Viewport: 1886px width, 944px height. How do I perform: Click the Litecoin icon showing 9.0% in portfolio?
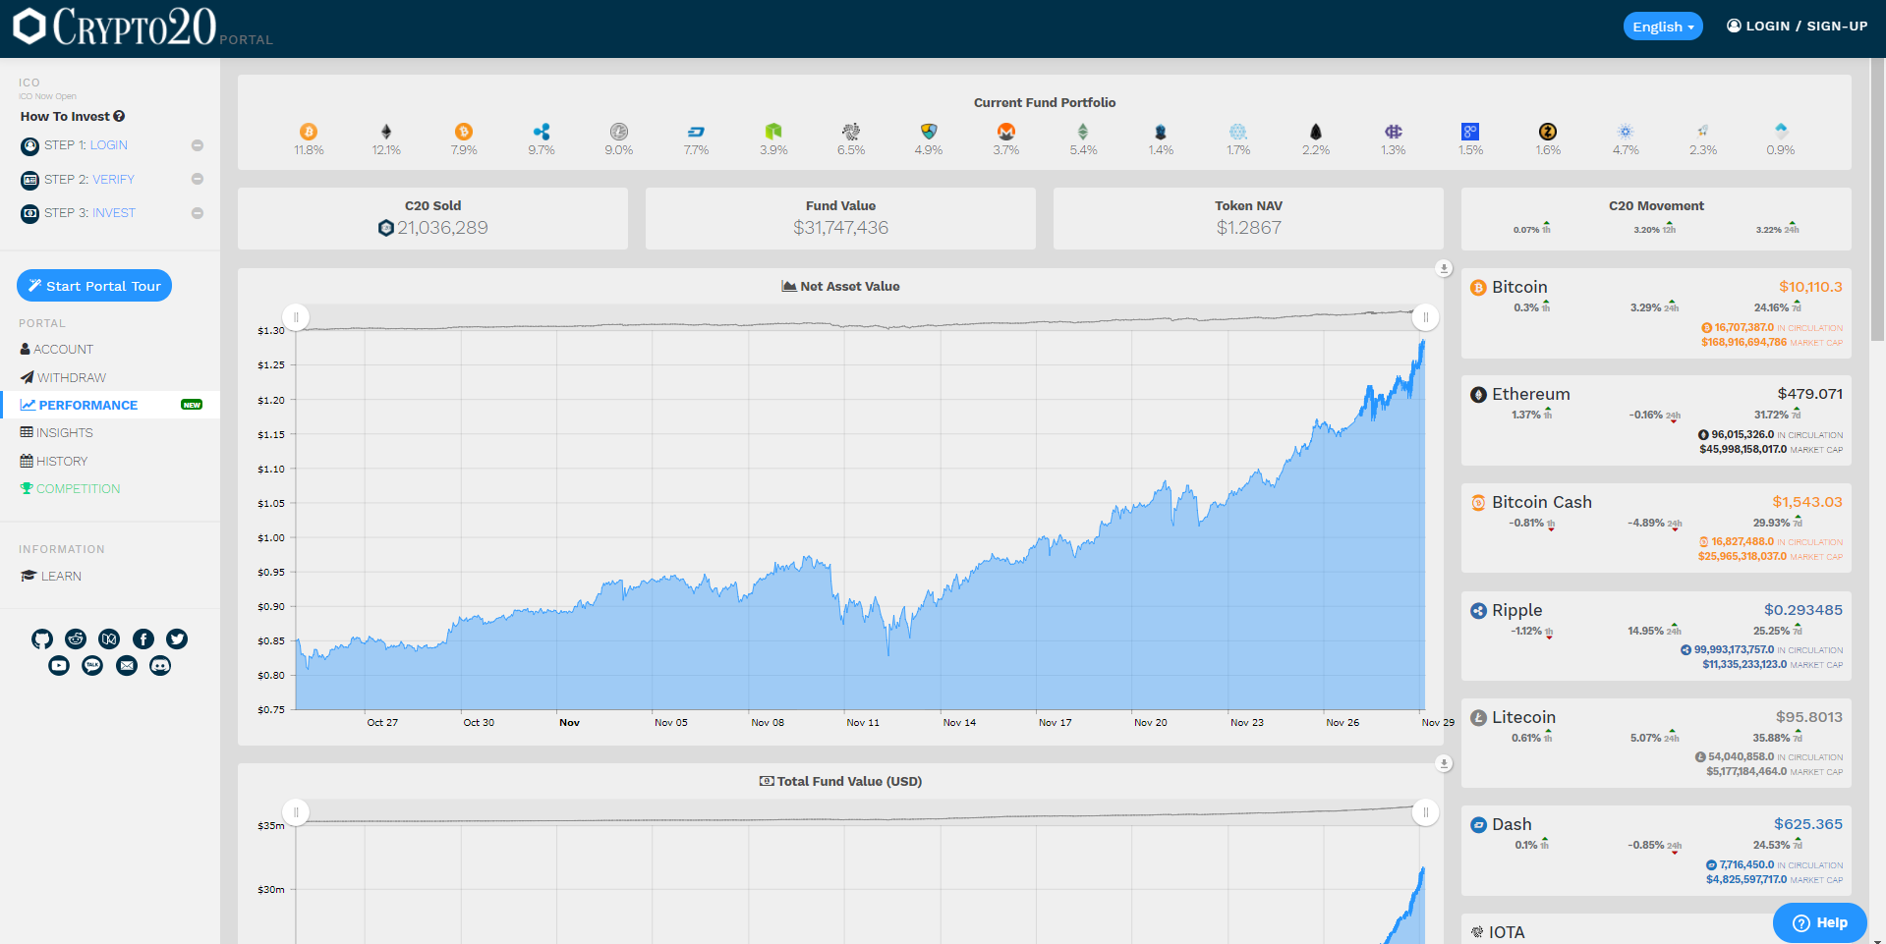pos(619,132)
